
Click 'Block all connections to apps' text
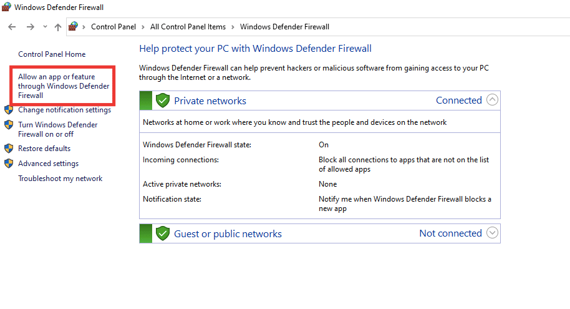pos(404,165)
